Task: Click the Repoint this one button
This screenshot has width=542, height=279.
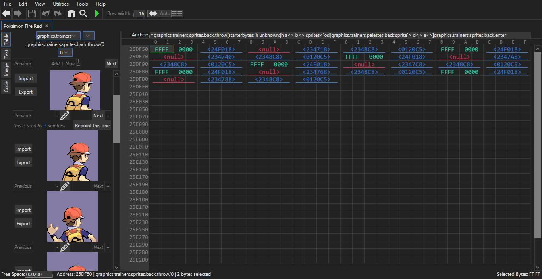Action: [x=92, y=125]
